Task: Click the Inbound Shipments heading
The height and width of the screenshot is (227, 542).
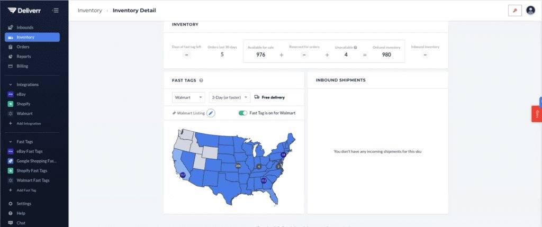Action: pos(340,80)
